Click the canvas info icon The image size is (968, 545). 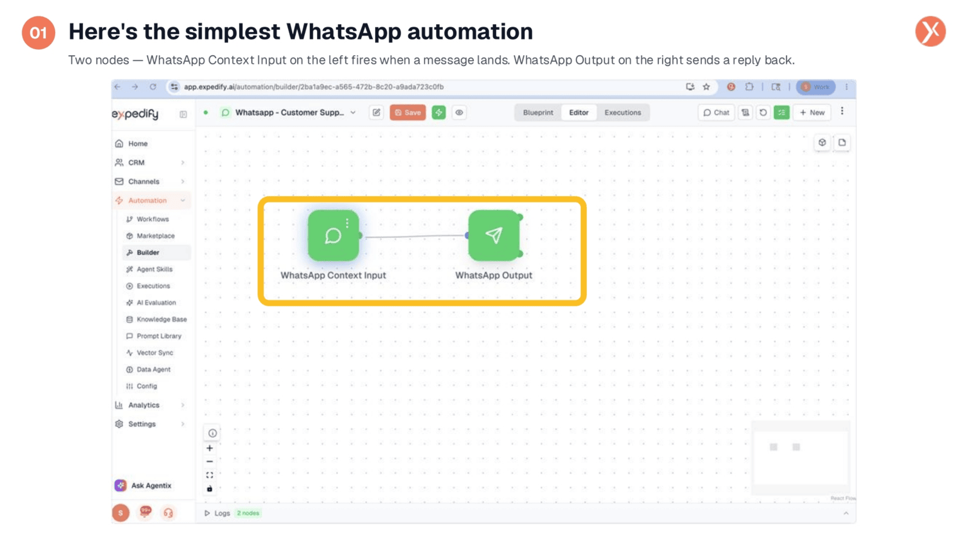click(212, 433)
